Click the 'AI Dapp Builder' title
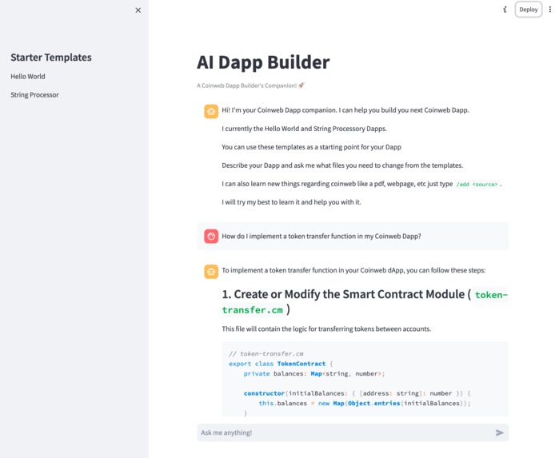 click(263, 62)
